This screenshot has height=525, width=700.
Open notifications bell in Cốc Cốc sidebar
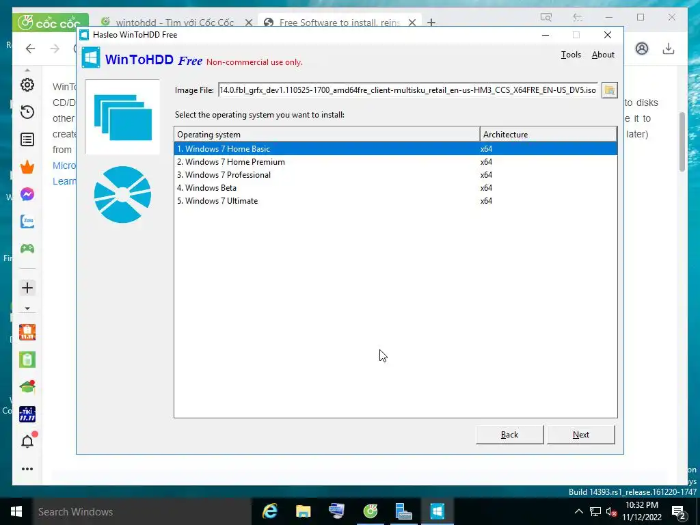coord(27,441)
